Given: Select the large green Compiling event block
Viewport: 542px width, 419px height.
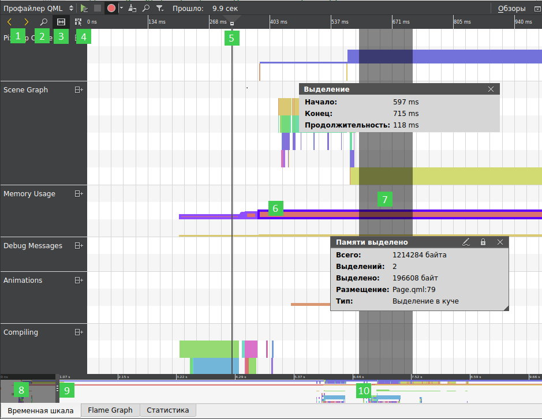Looking at the screenshot, I should (x=209, y=349).
